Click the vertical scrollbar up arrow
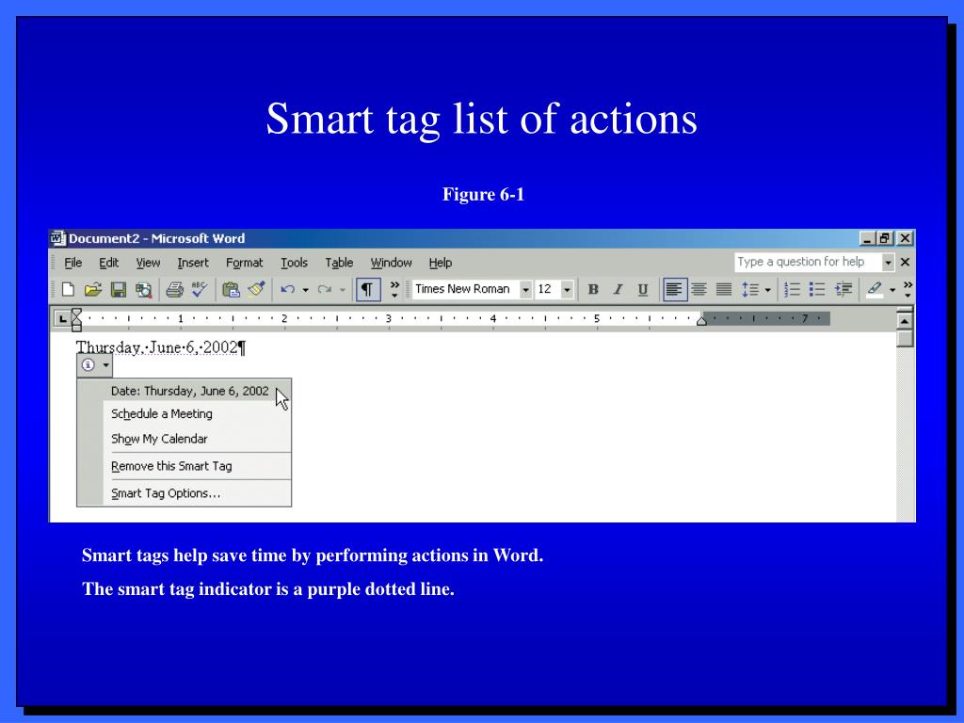Viewport: 964px width, 723px height. pos(905,322)
